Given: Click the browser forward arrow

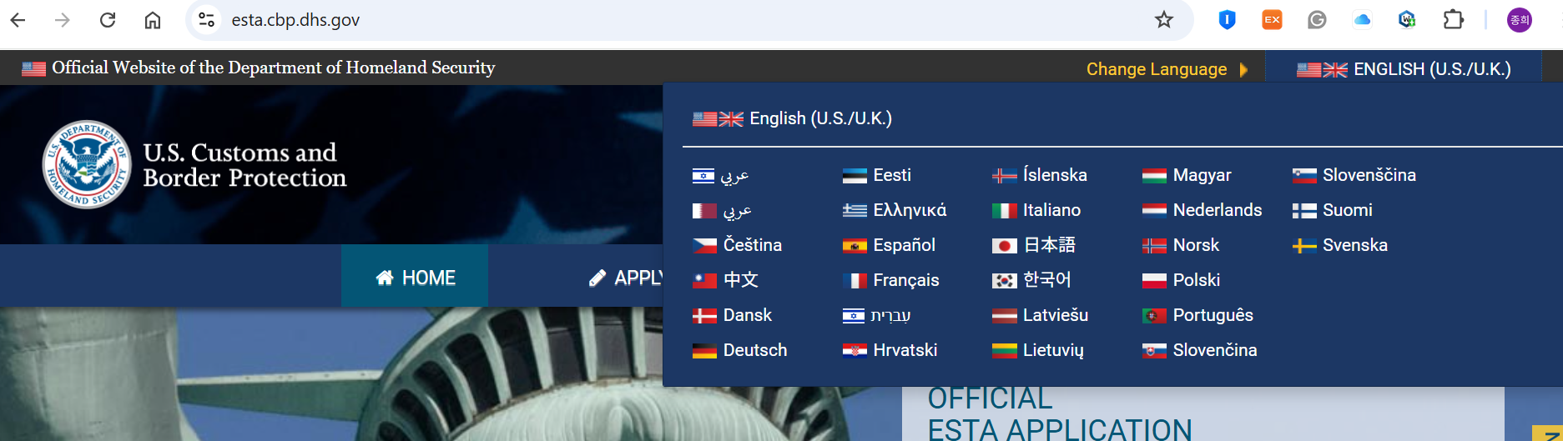Looking at the screenshot, I should [x=63, y=20].
